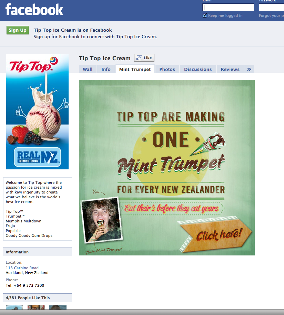Click the Real NZ Since 1936 badge
284x315 pixels.
coord(38,157)
